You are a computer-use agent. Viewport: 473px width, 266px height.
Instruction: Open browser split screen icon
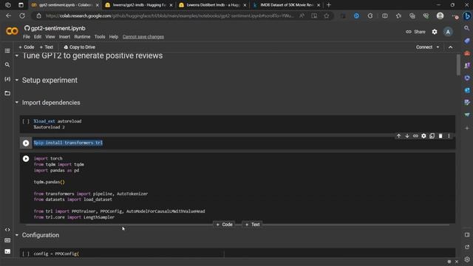384,16
